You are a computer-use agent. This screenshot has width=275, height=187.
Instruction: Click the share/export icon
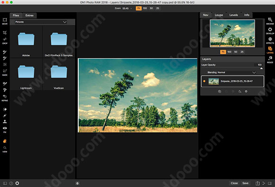coord(257,183)
